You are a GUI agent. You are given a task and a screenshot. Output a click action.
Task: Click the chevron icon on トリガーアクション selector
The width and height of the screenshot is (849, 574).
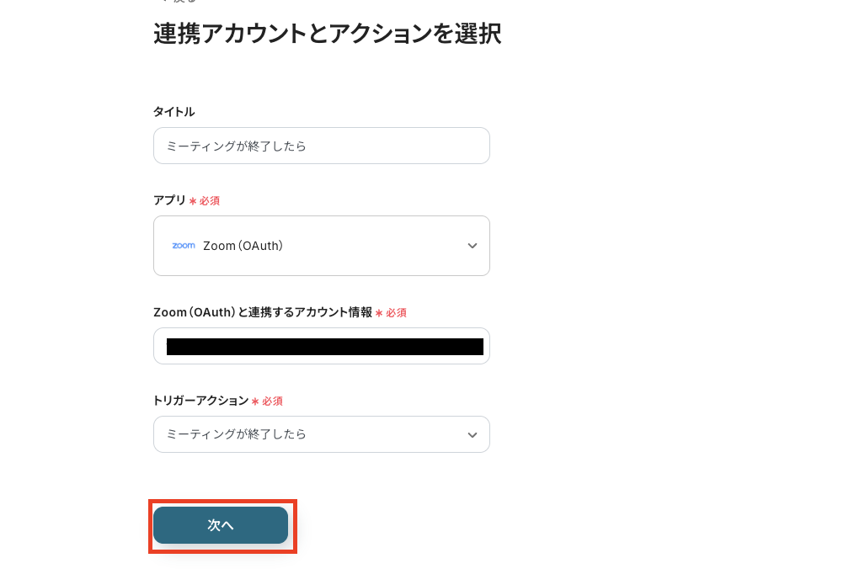[x=473, y=433]
